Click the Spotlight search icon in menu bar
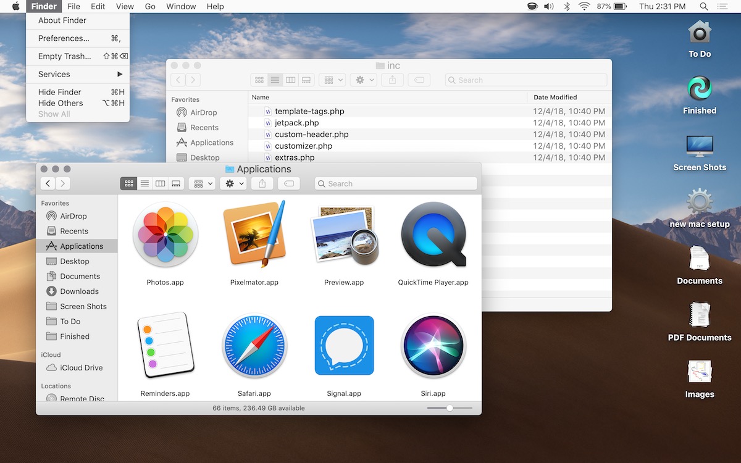 pyautogui.click(x=703, y=6)
